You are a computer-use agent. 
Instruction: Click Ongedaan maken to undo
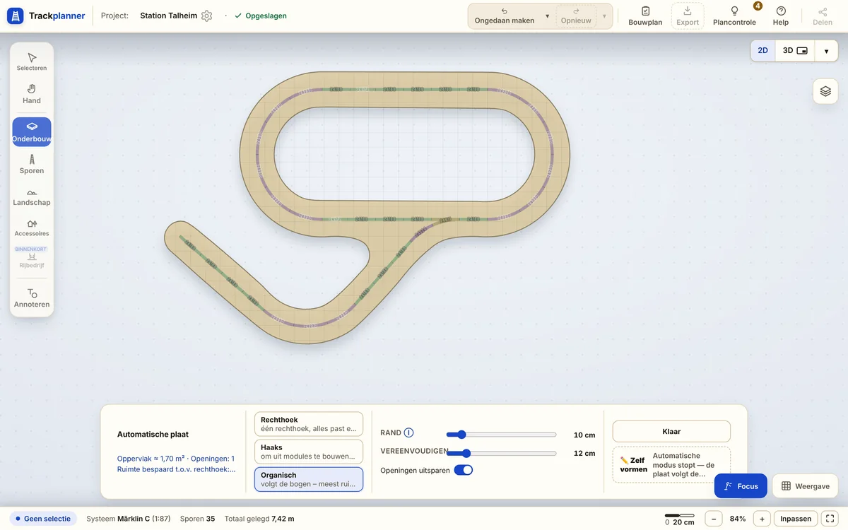[x=505, y=16]
